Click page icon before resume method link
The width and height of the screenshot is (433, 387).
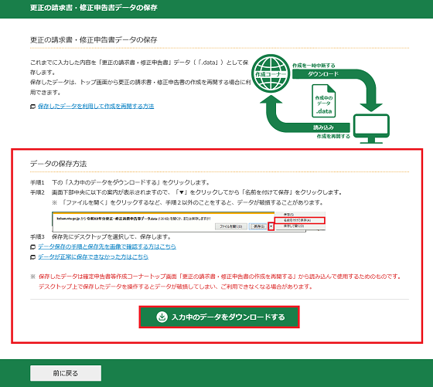[x=32, y=107]
